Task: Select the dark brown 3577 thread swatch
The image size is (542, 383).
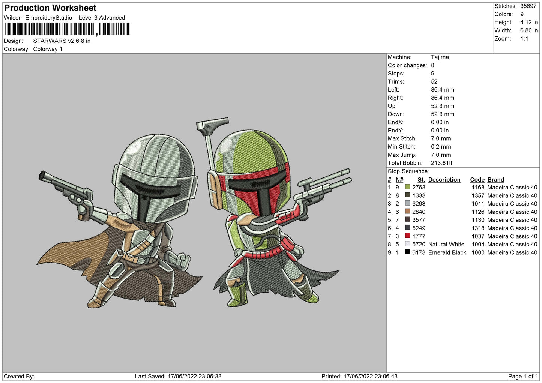Action: pos(408,220)
